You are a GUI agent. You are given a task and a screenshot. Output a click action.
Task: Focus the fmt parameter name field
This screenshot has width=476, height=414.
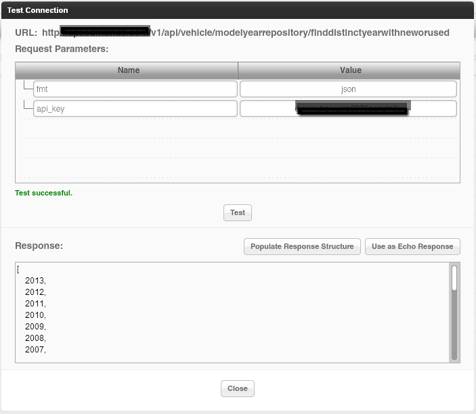135,89
